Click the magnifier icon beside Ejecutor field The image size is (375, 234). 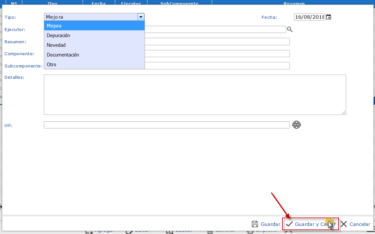tap(289, 29)
